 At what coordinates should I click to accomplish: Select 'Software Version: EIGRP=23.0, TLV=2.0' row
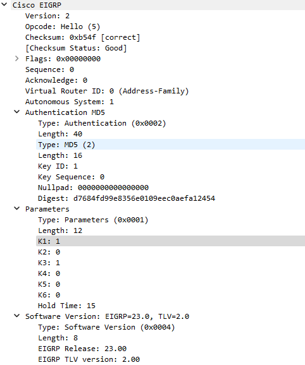[108, 316]
